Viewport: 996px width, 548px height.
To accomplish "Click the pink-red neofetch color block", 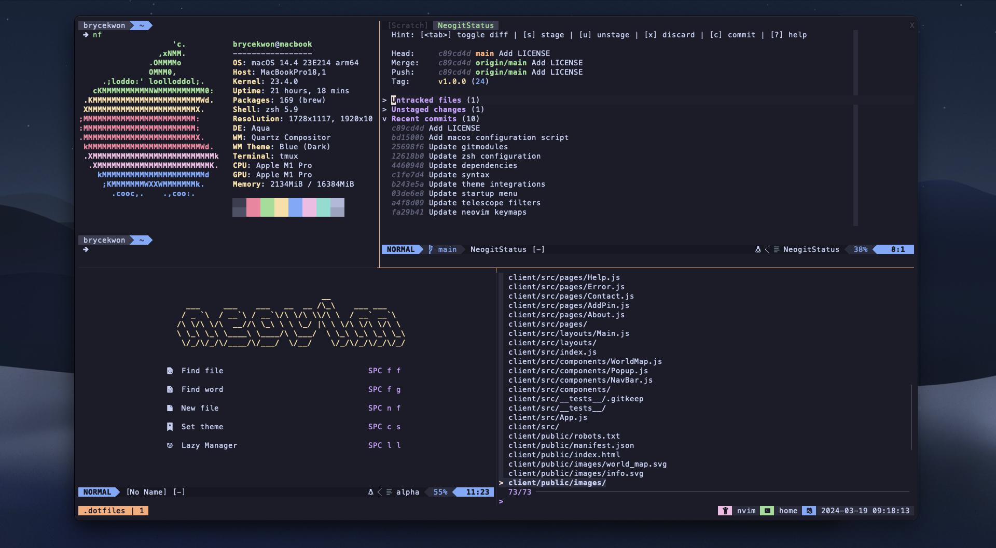I will click(253, 207).
